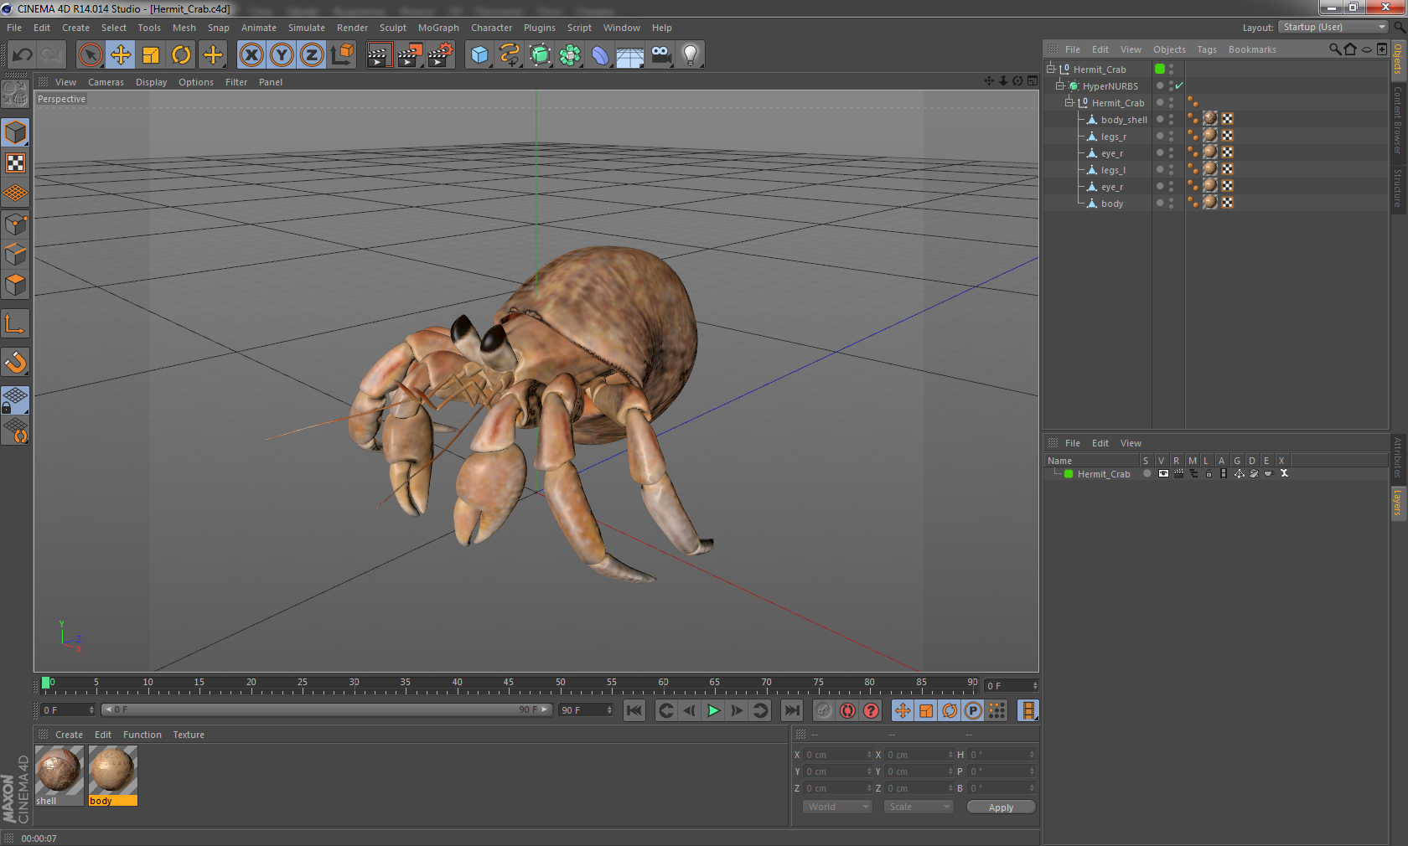
Task: Click the timeline range slider bar
Action: (327, 709)
